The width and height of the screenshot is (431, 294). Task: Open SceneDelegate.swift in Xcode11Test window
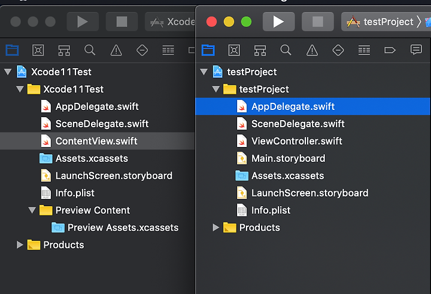[x=98, y=124]
